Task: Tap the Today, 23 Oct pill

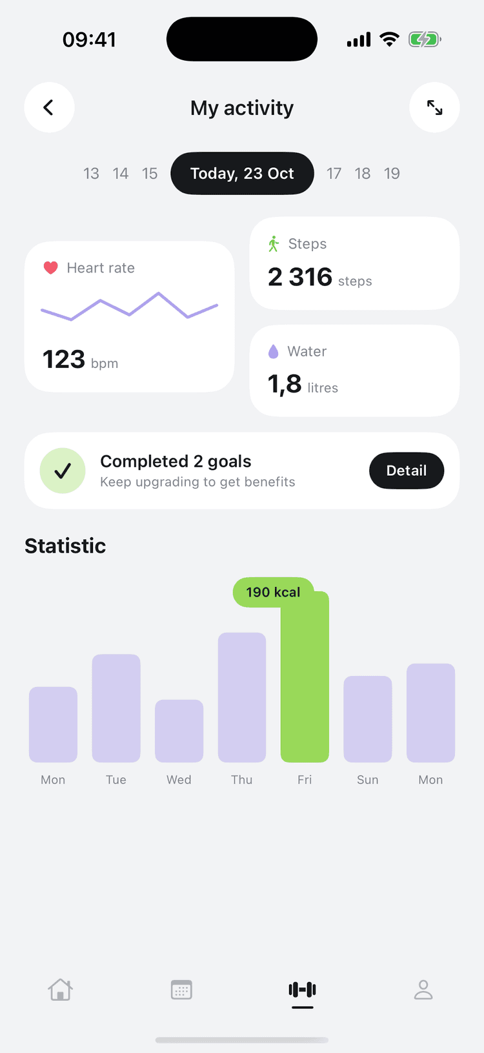Action: tap(242, 173)
